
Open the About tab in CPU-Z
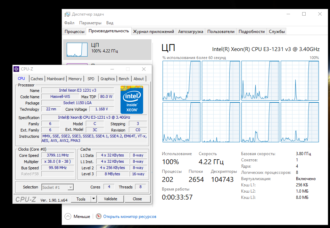coord(139,79)
